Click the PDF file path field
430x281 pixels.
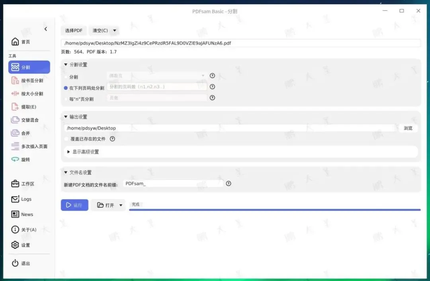coord(240,43)
